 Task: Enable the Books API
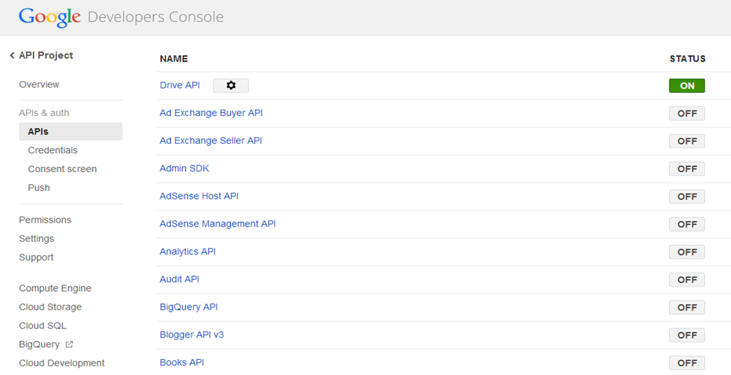[686, 363]
